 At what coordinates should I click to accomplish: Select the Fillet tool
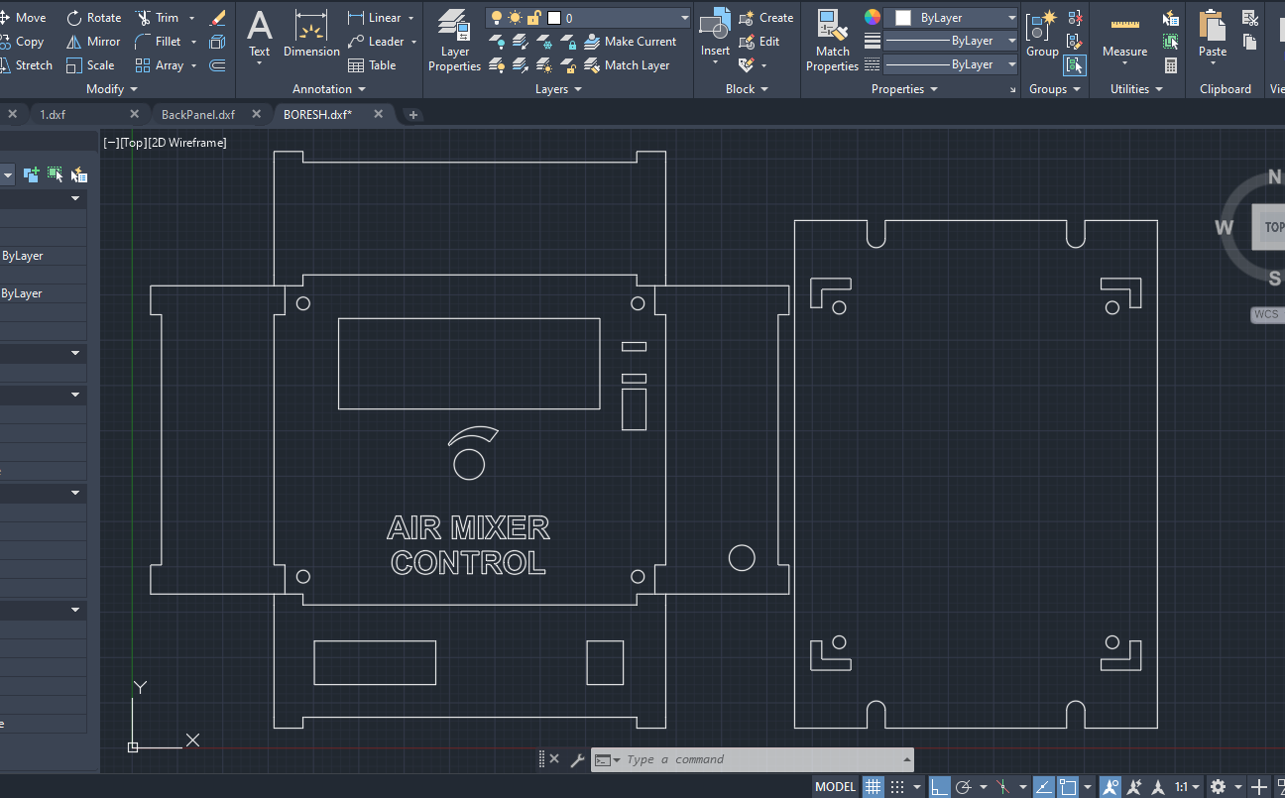point(159,42)
